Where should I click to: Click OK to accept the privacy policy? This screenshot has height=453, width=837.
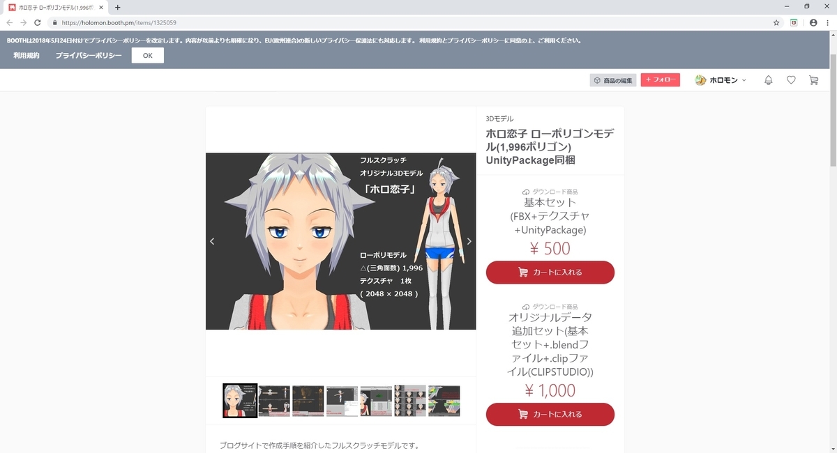pyautogui.click(x=147, y=55)
